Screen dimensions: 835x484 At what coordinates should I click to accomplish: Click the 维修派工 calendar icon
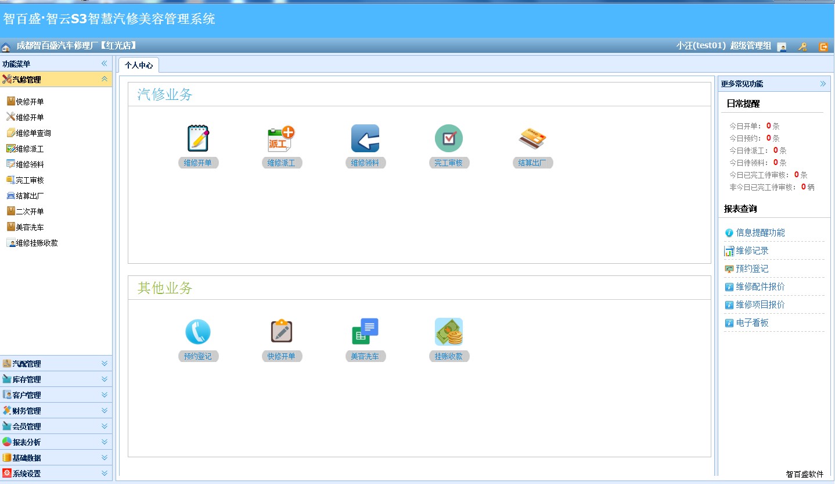pyautogui.click(x=281, y=138)
